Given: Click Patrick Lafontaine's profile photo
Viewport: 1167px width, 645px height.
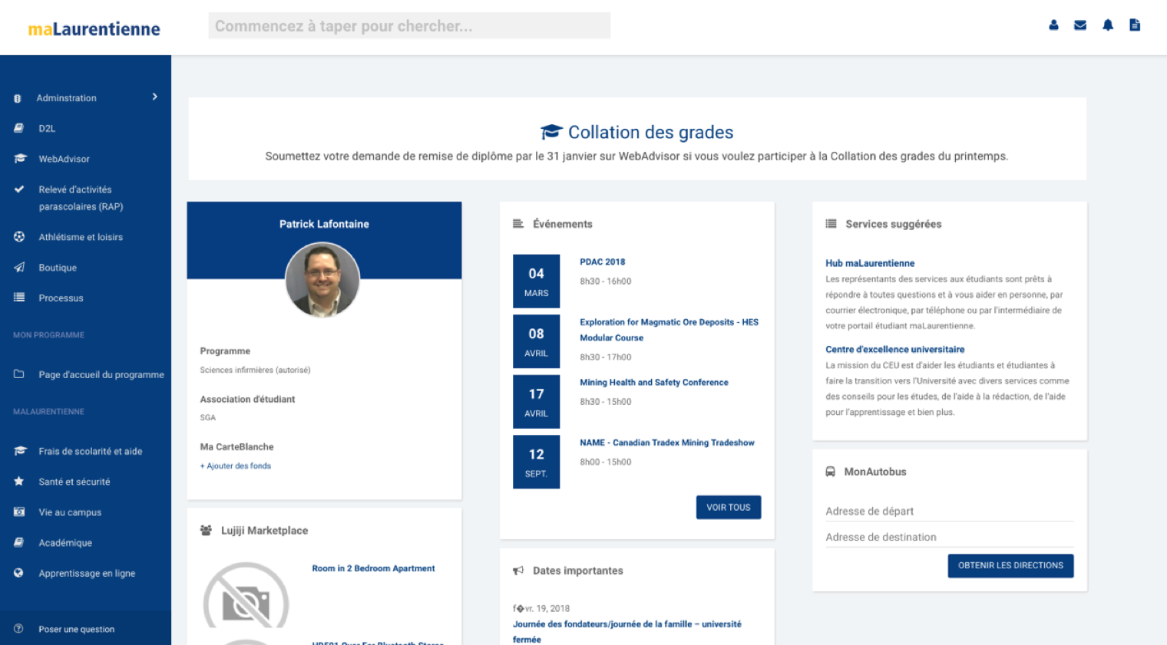Looking at the screenshot, I should [322, 280].
